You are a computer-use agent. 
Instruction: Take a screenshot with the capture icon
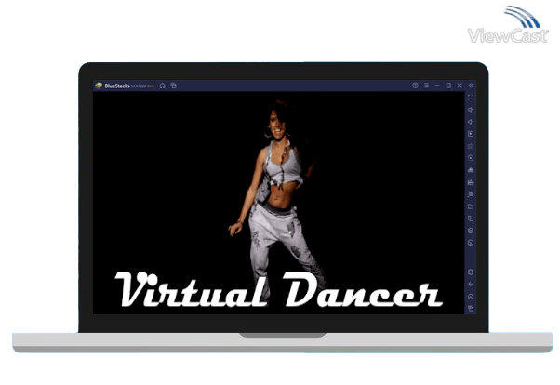tap(471, 194)
